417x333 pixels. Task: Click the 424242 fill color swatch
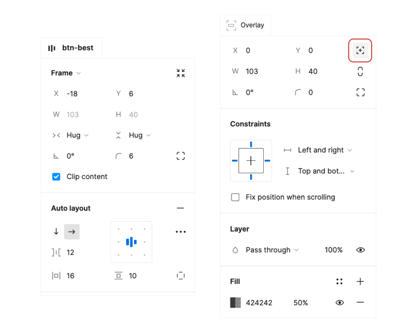point(236,303)
